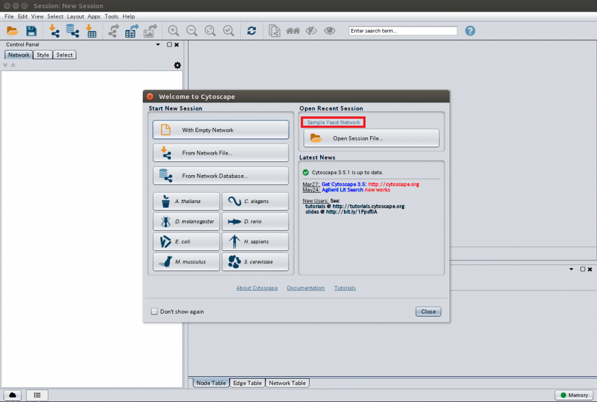The image size is (597, 402).
Task: Click the Show All eye icon
Action: (x=330, y=31)
